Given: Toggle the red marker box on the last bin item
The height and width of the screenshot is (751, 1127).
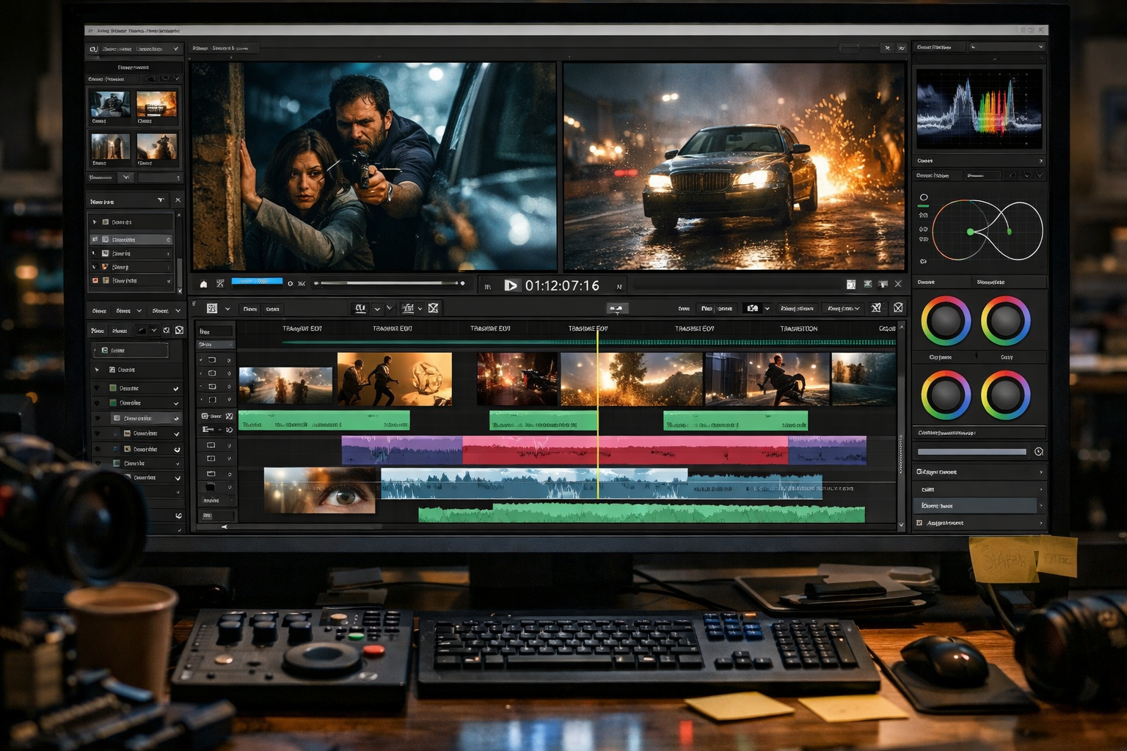Looking at the screenshot, I should click(95, 281).
